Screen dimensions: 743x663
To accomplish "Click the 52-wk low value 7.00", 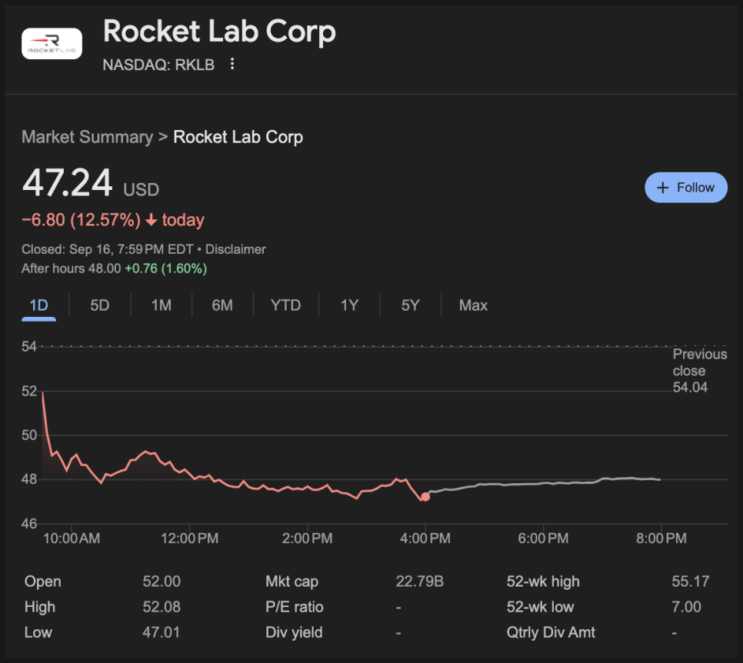I will point(686,607).
